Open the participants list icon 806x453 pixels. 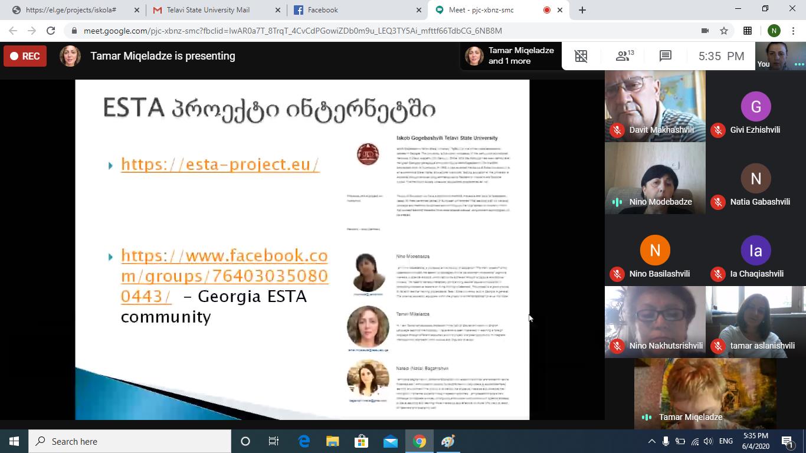(x=624, y=56)
